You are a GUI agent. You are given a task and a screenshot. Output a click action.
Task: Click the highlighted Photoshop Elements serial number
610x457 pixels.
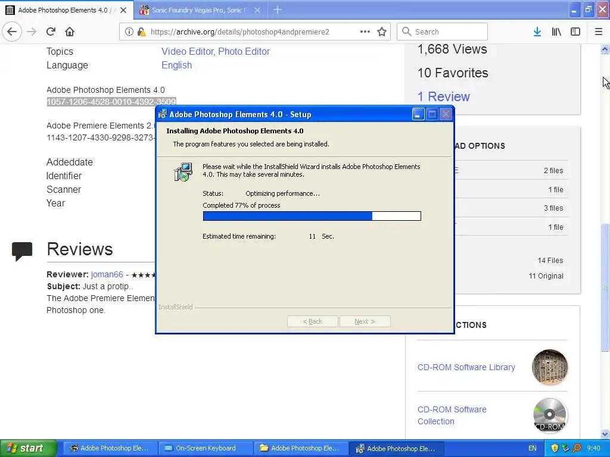[x=111, y=102]
